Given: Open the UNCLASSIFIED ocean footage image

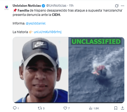Looking at the screenshot, I should coord(96,70).
